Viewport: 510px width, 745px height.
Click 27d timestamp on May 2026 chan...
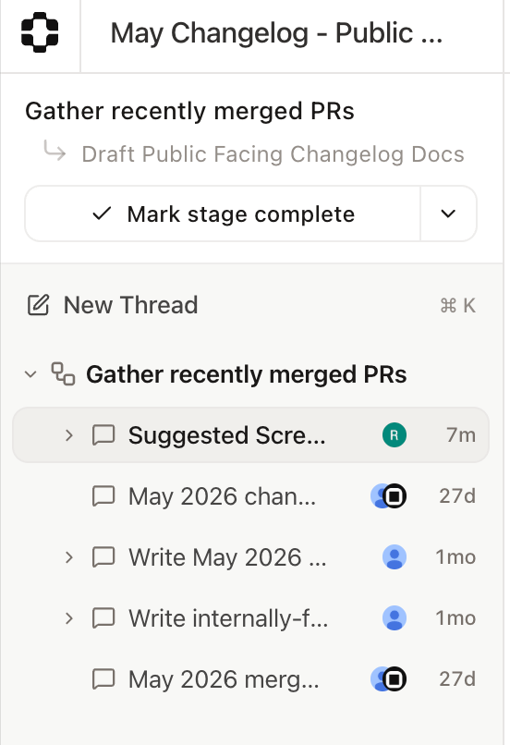click(x=457, y=496)
